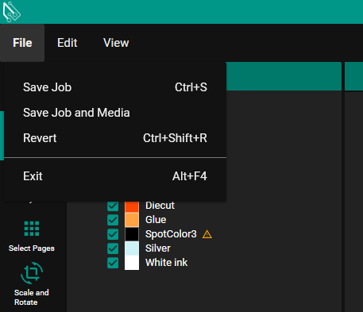Close the File menu

pyautogui.click(x=22, y=43)
